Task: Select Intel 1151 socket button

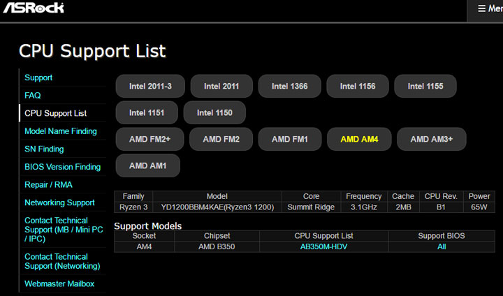Action: click(x=147, y=112)
